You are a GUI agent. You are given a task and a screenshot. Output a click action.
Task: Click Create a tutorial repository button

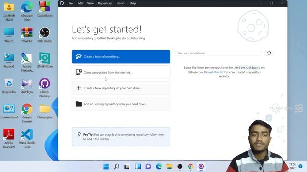[121, 56]
